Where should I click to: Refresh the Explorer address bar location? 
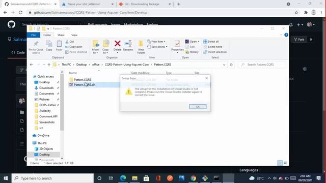231,65
